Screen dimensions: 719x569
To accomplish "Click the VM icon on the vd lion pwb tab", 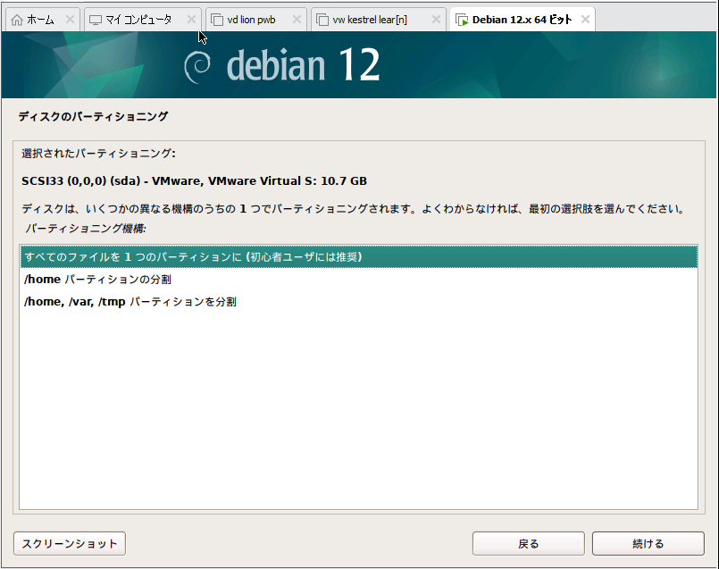I will coord(217,21).
